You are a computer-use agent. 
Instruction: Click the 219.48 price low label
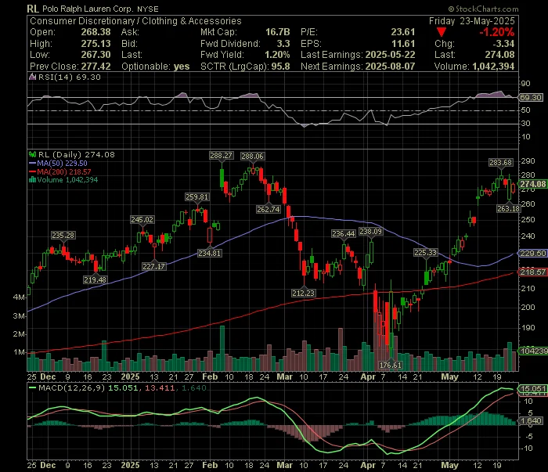coord(95,279)
